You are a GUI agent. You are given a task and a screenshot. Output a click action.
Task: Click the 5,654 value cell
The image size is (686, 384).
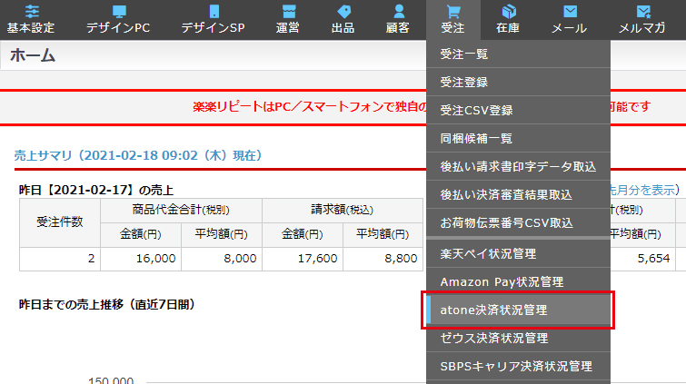pyautogui.click(x=641, y=259)
